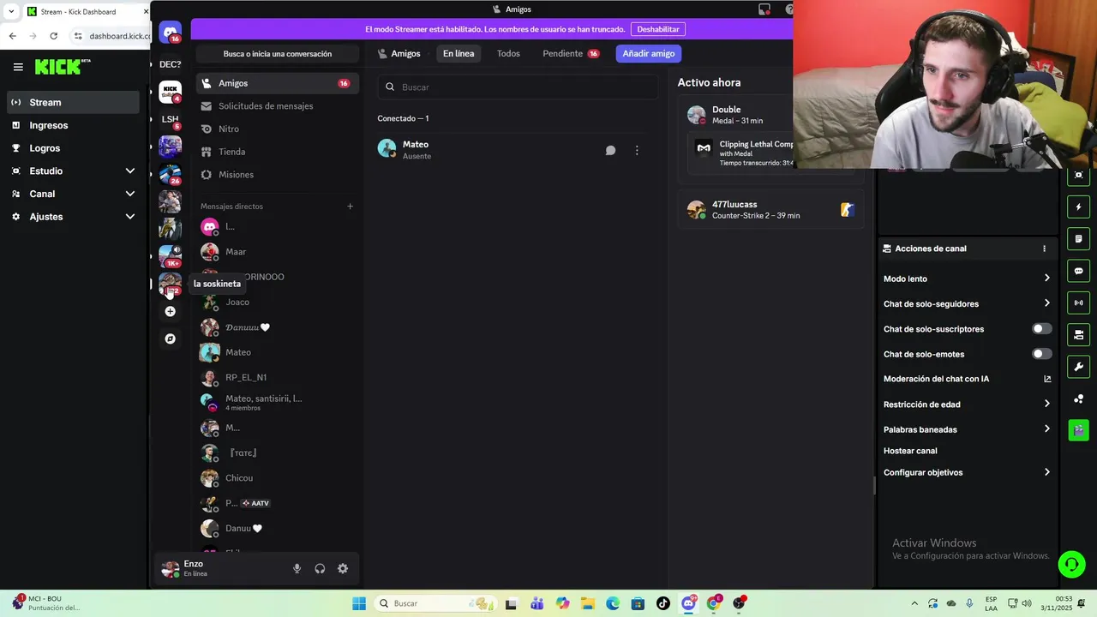Open the LSH server in Discord sidebar
Image resolution: width=1097 pixels, height=617 pixels.
pos(170,119)
